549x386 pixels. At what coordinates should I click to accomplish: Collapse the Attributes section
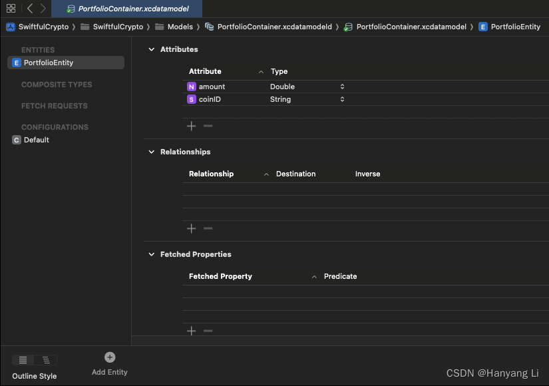(x=151, y=49)
